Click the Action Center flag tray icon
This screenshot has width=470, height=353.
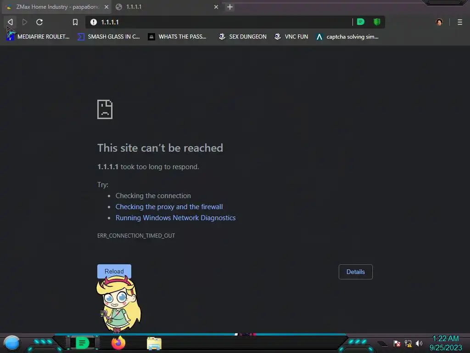(x=397, y=343)
